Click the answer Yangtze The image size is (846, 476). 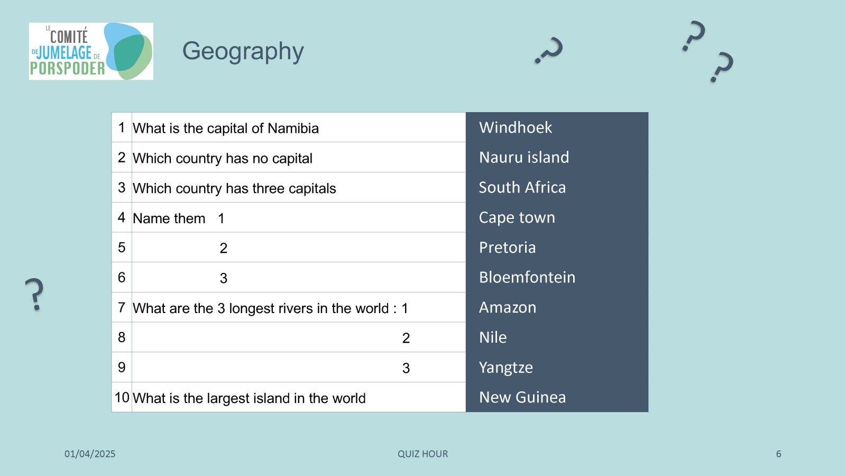[x=506, y=368]
